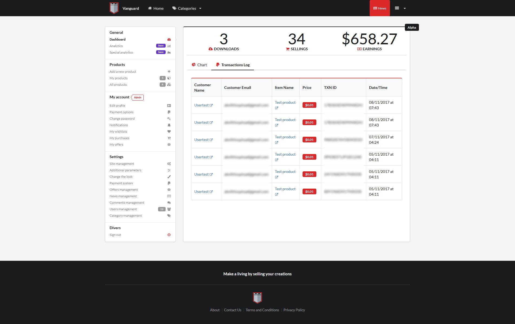
Task: Click the heart icon for My wishlists
Action: 169,132
